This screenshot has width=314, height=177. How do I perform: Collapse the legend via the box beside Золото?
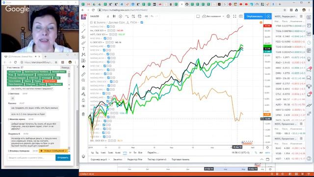91,23
